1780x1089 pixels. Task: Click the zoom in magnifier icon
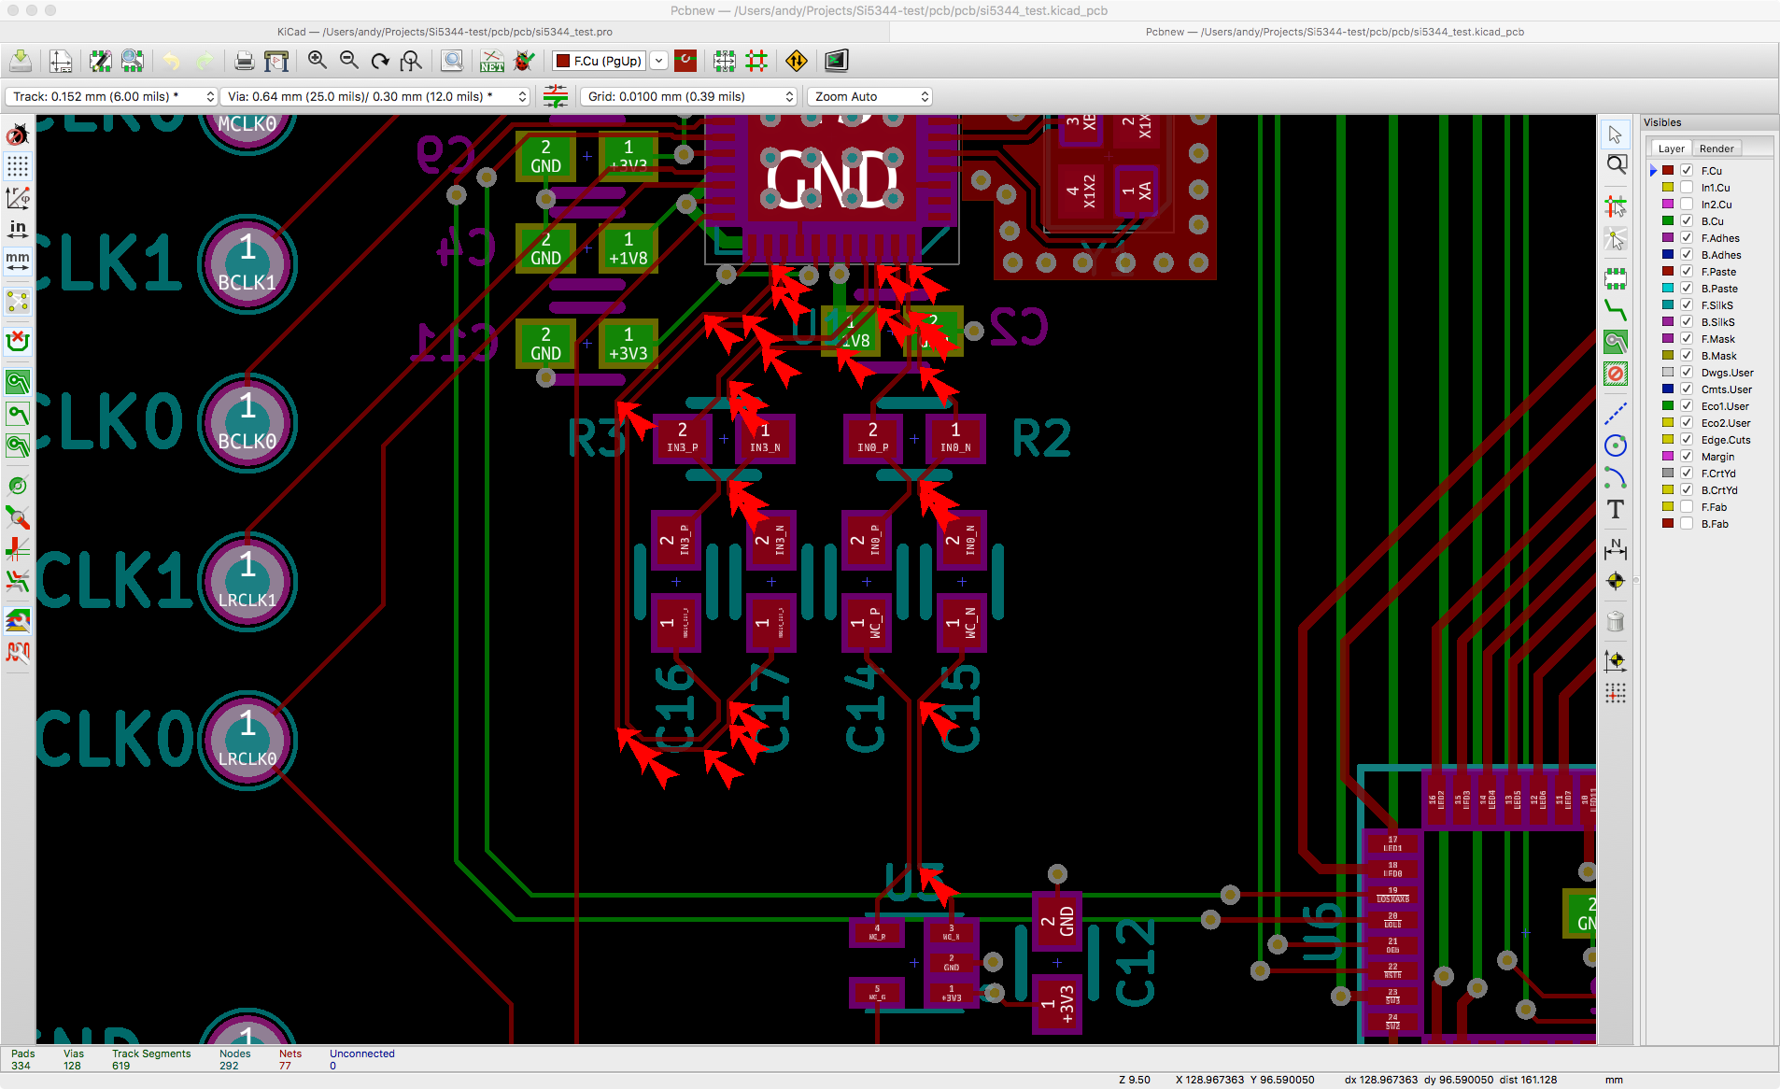pos(318,62)
